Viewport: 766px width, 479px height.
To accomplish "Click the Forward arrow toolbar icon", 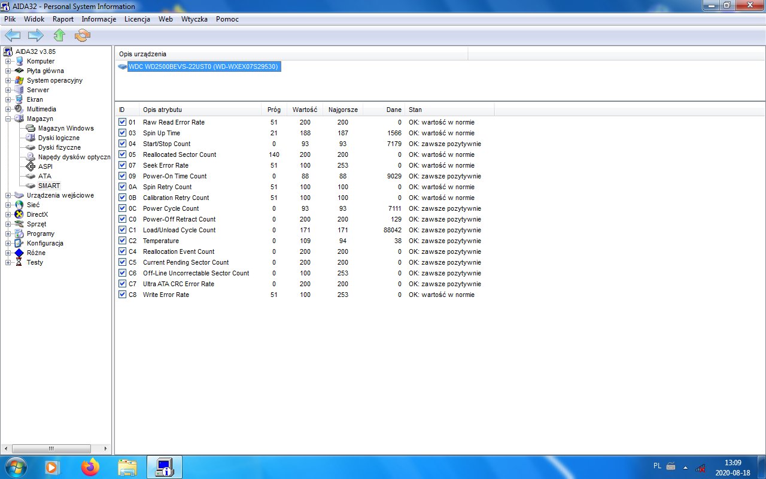I will coord(36,35).
